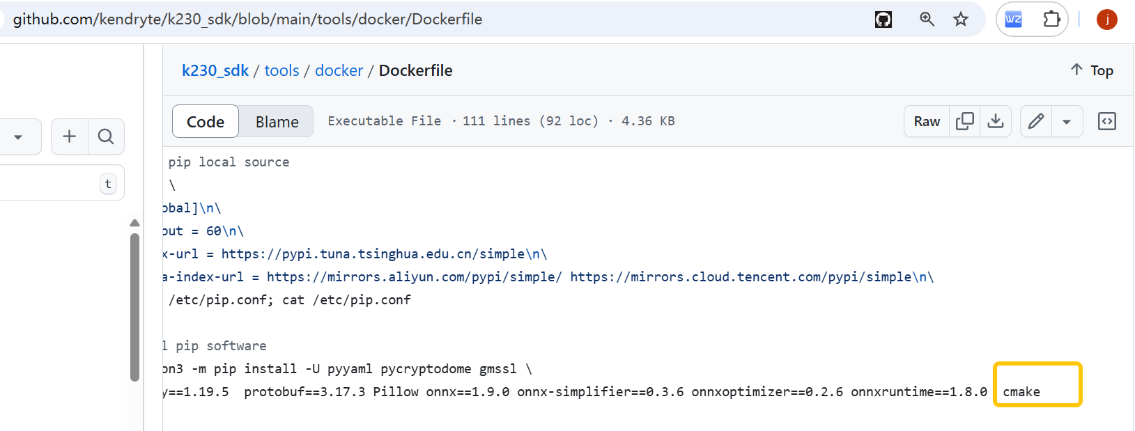The height and width of the screenshot is (431, 1135).
Task: Open the browser extensions puzzle icon
Action: coord(1051,19)
